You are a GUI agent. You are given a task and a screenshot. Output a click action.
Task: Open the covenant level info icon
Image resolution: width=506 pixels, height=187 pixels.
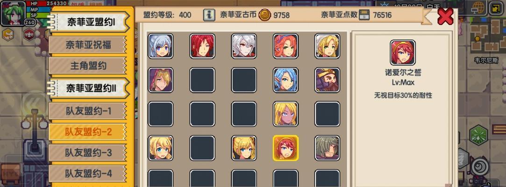point(209,15)
